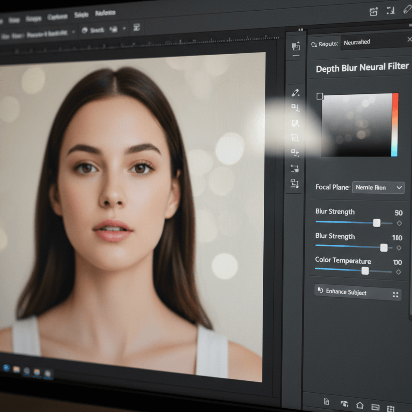The image size is (412, 412).
Task: Expand the small arrow after the Strech option
Action: click(x=124, y=28)
